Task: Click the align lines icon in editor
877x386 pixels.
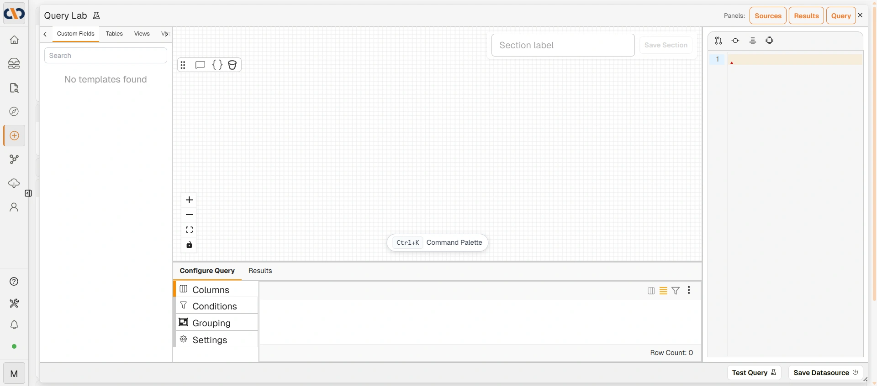Action: (753, 41)
